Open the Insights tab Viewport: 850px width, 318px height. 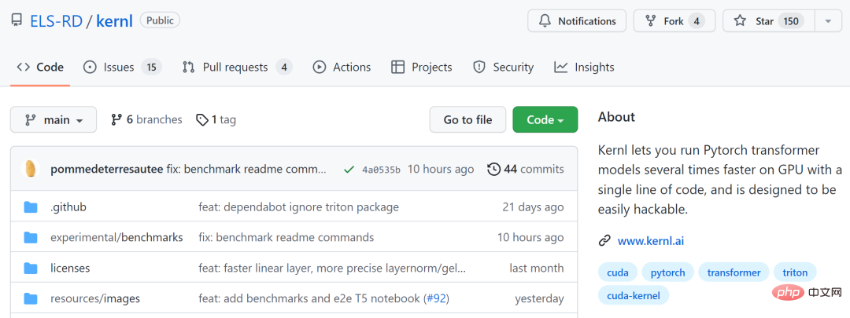[x=584, y=67]
